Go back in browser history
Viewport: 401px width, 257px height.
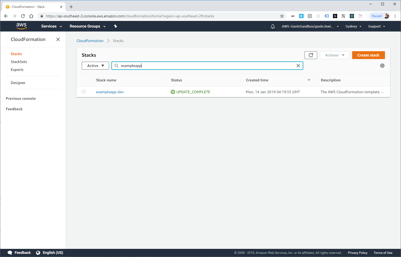(x=6, y=16)
